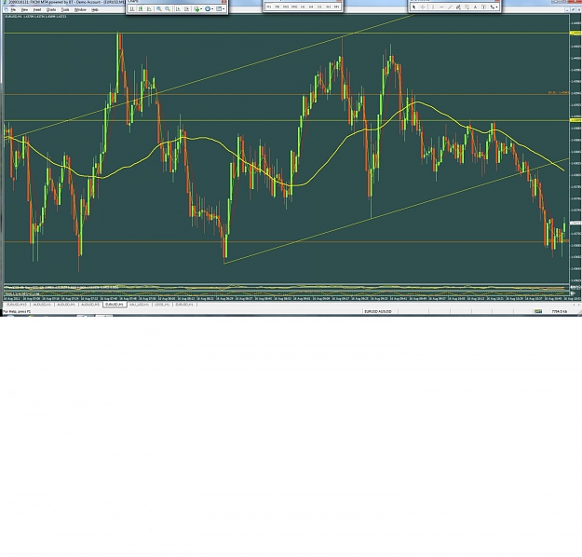The image size is (582, 557).
Task: Open the Charts menu
Action: (51, 9)
